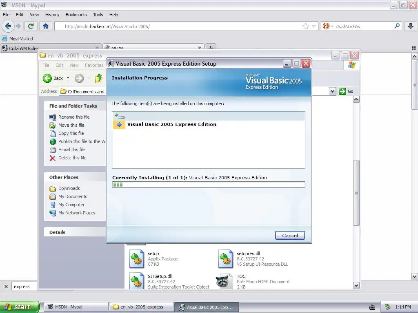The width and height of the screenshot is (418, 313).
Task: Click Explorer scroll down arrow
Action: click(356, 286)
